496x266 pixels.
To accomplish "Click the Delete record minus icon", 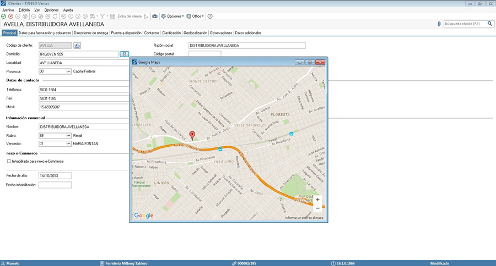I will (34, 16).
